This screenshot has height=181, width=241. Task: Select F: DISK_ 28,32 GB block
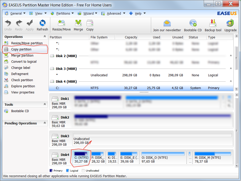click(98, 158)
